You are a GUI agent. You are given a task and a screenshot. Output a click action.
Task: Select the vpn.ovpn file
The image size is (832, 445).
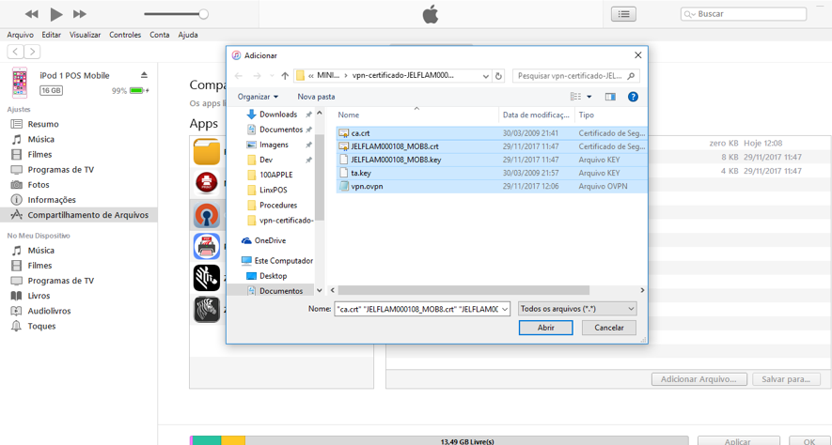pos(492,186)
